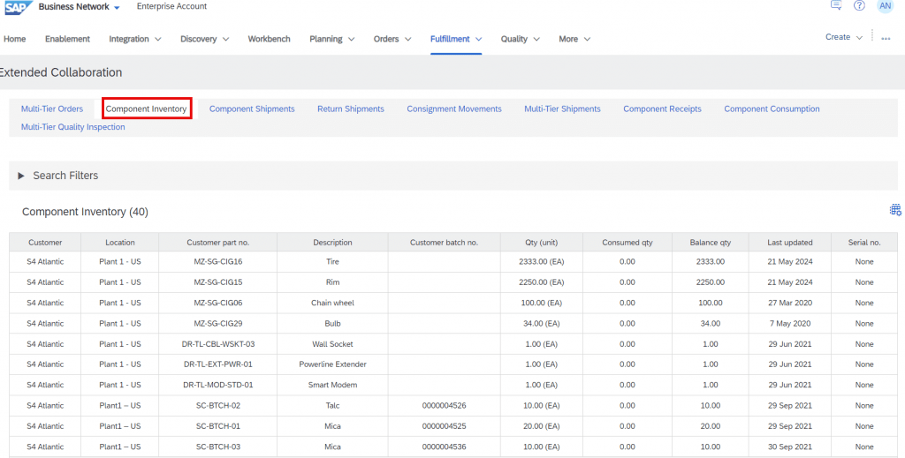Select the Talc description cell
The image size is (905, 458).
click(x=332, y=406)
